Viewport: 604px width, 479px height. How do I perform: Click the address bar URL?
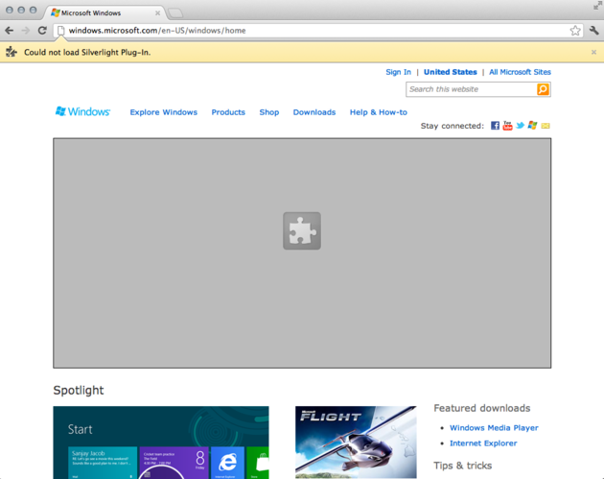pyautogui.click(x=157, y=31)
